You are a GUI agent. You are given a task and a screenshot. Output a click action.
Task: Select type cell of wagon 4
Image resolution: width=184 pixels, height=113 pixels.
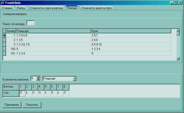41,93
